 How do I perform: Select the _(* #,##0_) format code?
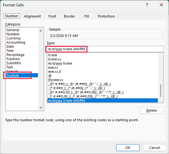103,88
